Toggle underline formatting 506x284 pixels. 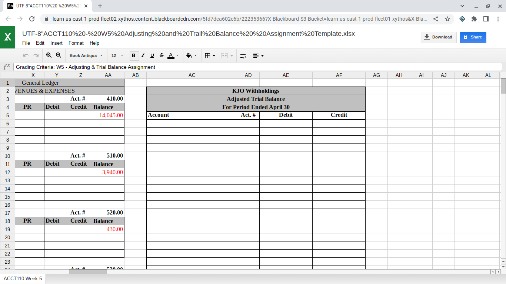click(x=152, y=55)
